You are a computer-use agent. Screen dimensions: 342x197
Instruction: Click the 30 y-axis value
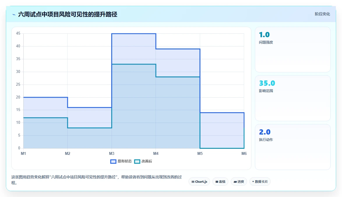(18, 71)
